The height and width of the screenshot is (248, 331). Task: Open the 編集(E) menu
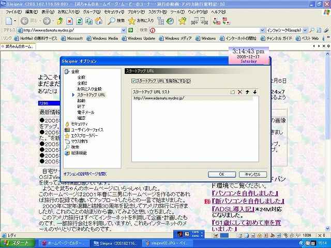click(32, 11)
